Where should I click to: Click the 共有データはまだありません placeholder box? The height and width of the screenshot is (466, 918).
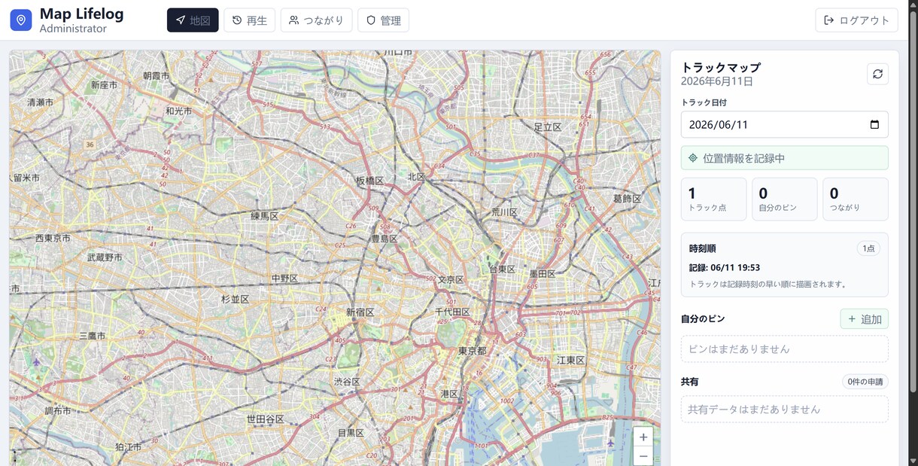click(x=784, y=410)
